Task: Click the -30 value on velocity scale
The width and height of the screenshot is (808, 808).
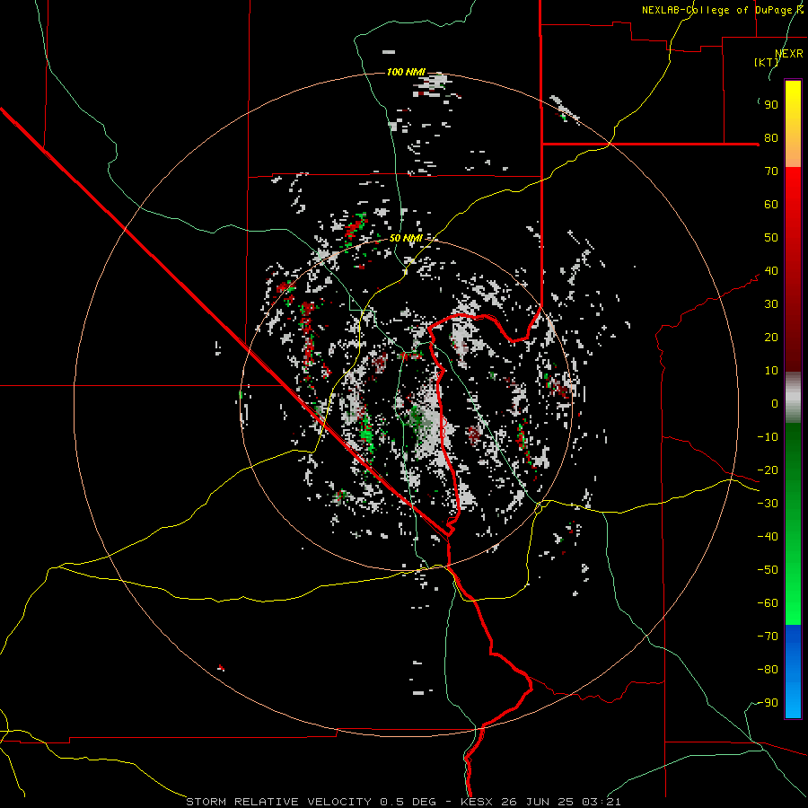Action: [x=768, y=504]
